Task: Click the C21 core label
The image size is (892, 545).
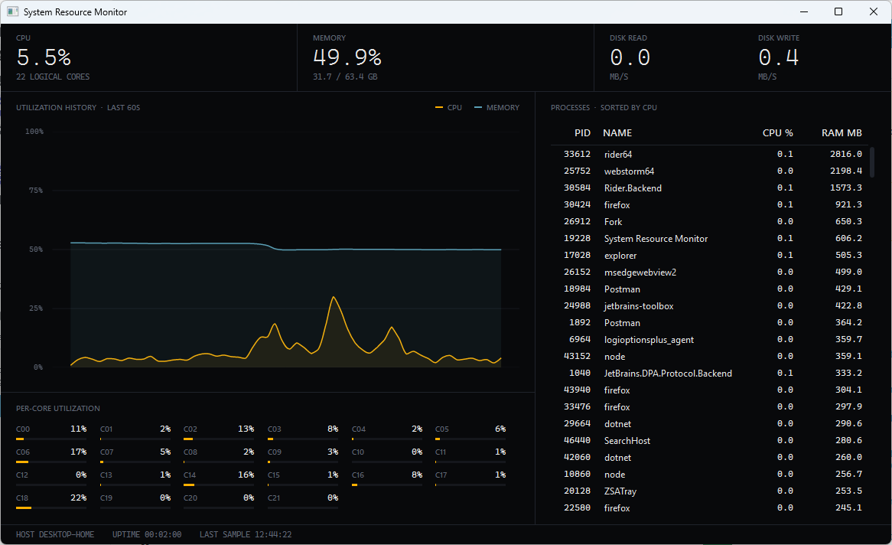Action: [274, 498]
